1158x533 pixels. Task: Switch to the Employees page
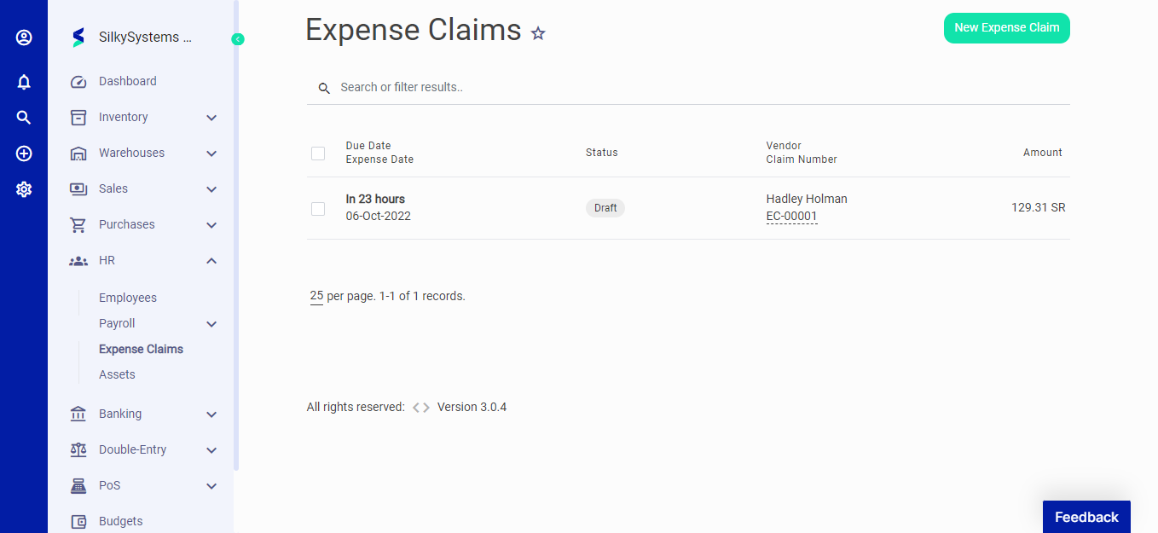pos(127,298)
